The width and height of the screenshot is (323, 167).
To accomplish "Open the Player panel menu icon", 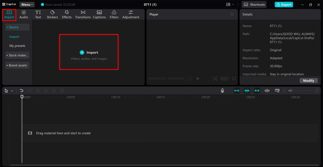I will point(232,14).
